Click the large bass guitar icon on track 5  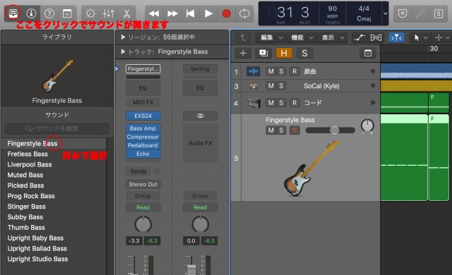311,169
